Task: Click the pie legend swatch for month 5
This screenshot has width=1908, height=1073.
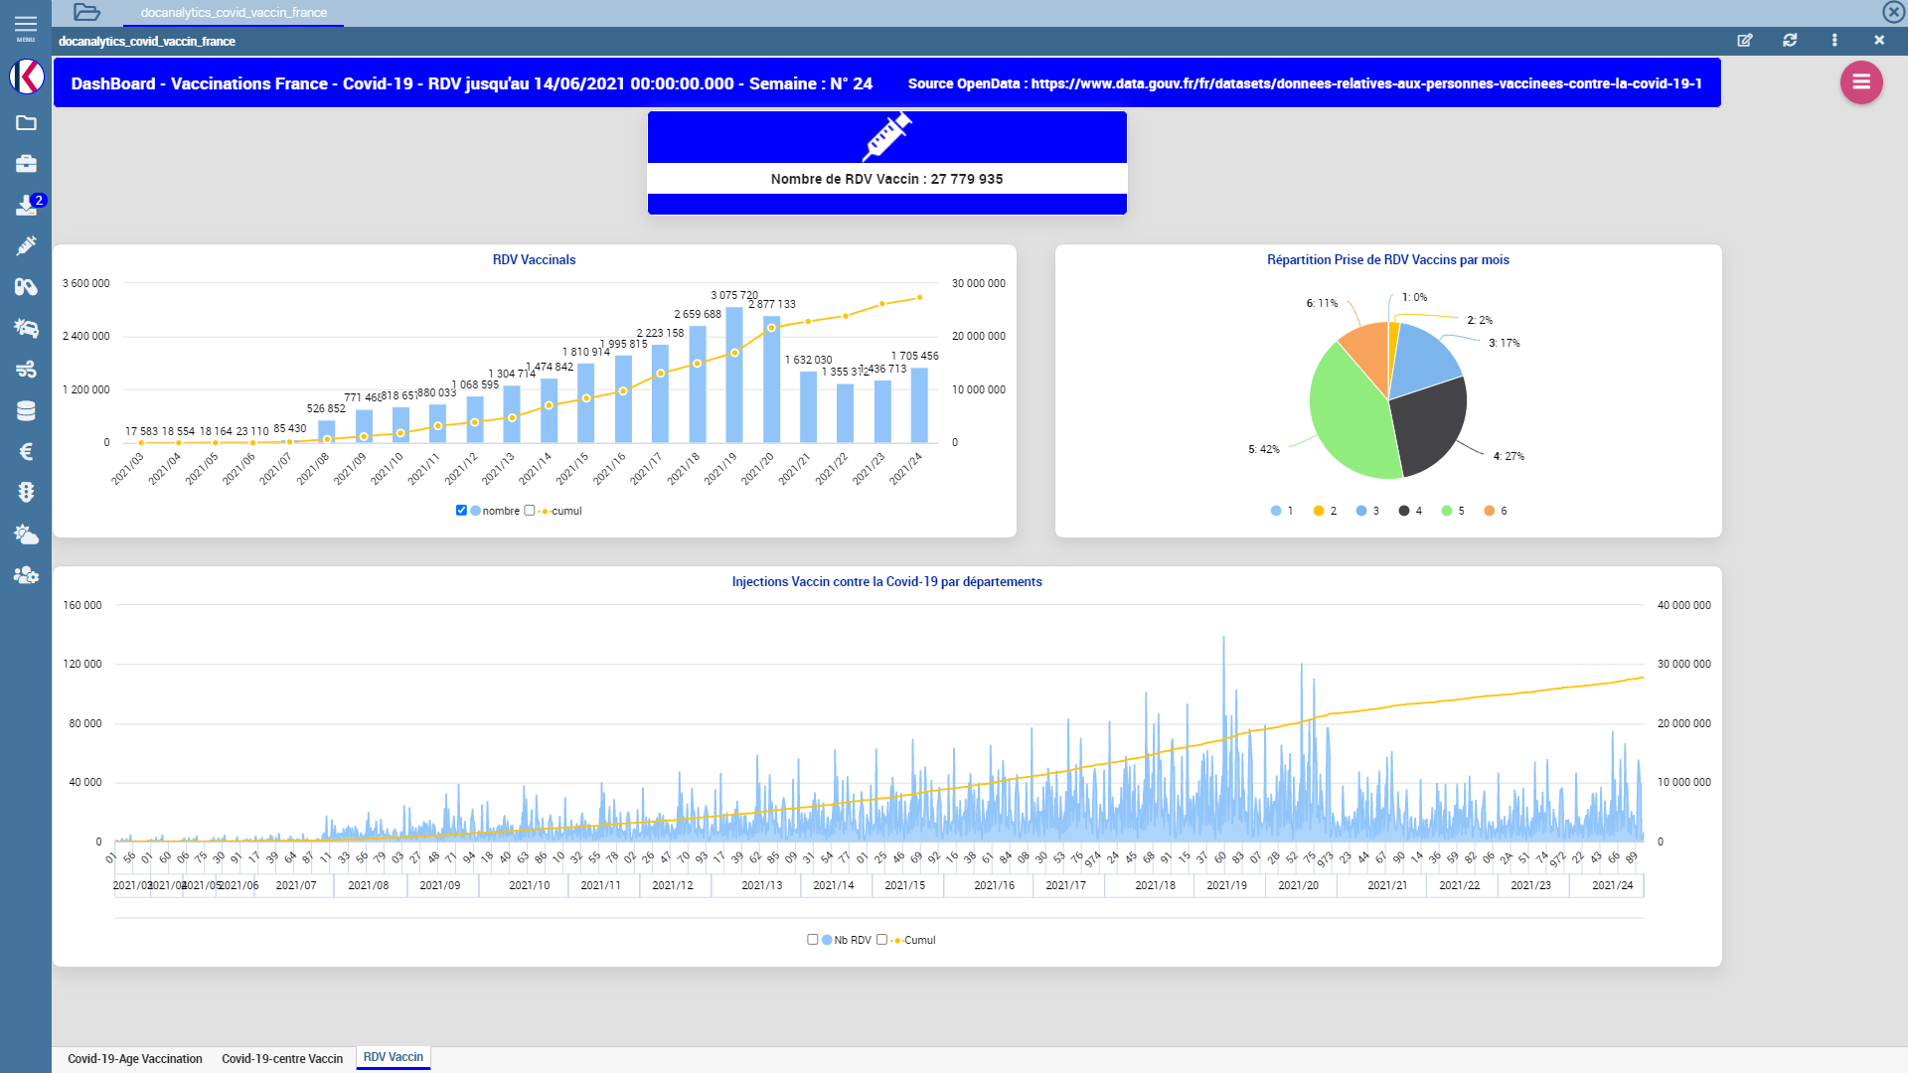Action: coord(1447,511)
